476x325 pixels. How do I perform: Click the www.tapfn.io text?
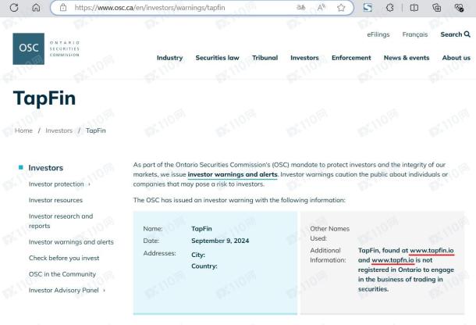pyautogui.click(x=393, y=260)
